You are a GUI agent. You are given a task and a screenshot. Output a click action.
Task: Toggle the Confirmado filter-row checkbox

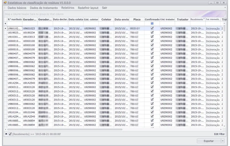(x=152, y=23)
